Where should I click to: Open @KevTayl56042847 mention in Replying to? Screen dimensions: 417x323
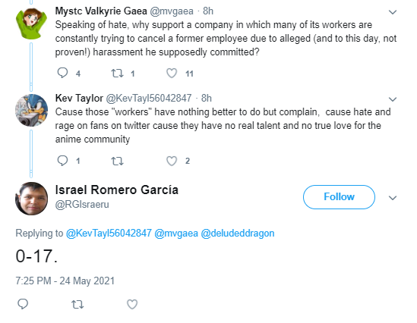click(x=109, y=234)
